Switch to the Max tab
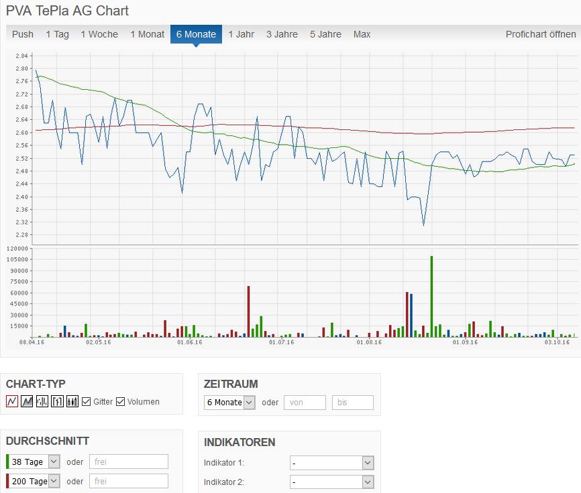Viewport: 581px width, 493px height. [x=362, y=34]
